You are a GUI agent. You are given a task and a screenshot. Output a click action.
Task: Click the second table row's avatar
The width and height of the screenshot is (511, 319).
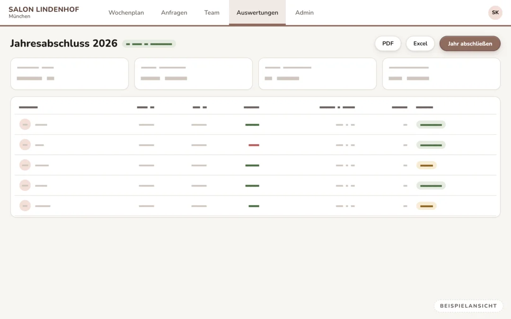click(25, 145)
